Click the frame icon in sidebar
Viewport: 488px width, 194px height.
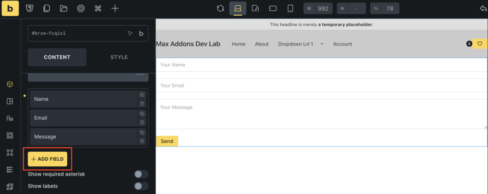click(10, 153)
